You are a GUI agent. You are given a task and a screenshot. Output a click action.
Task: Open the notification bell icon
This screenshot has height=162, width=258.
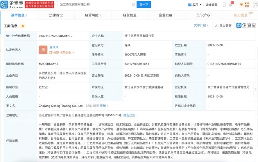click(231, 5)
